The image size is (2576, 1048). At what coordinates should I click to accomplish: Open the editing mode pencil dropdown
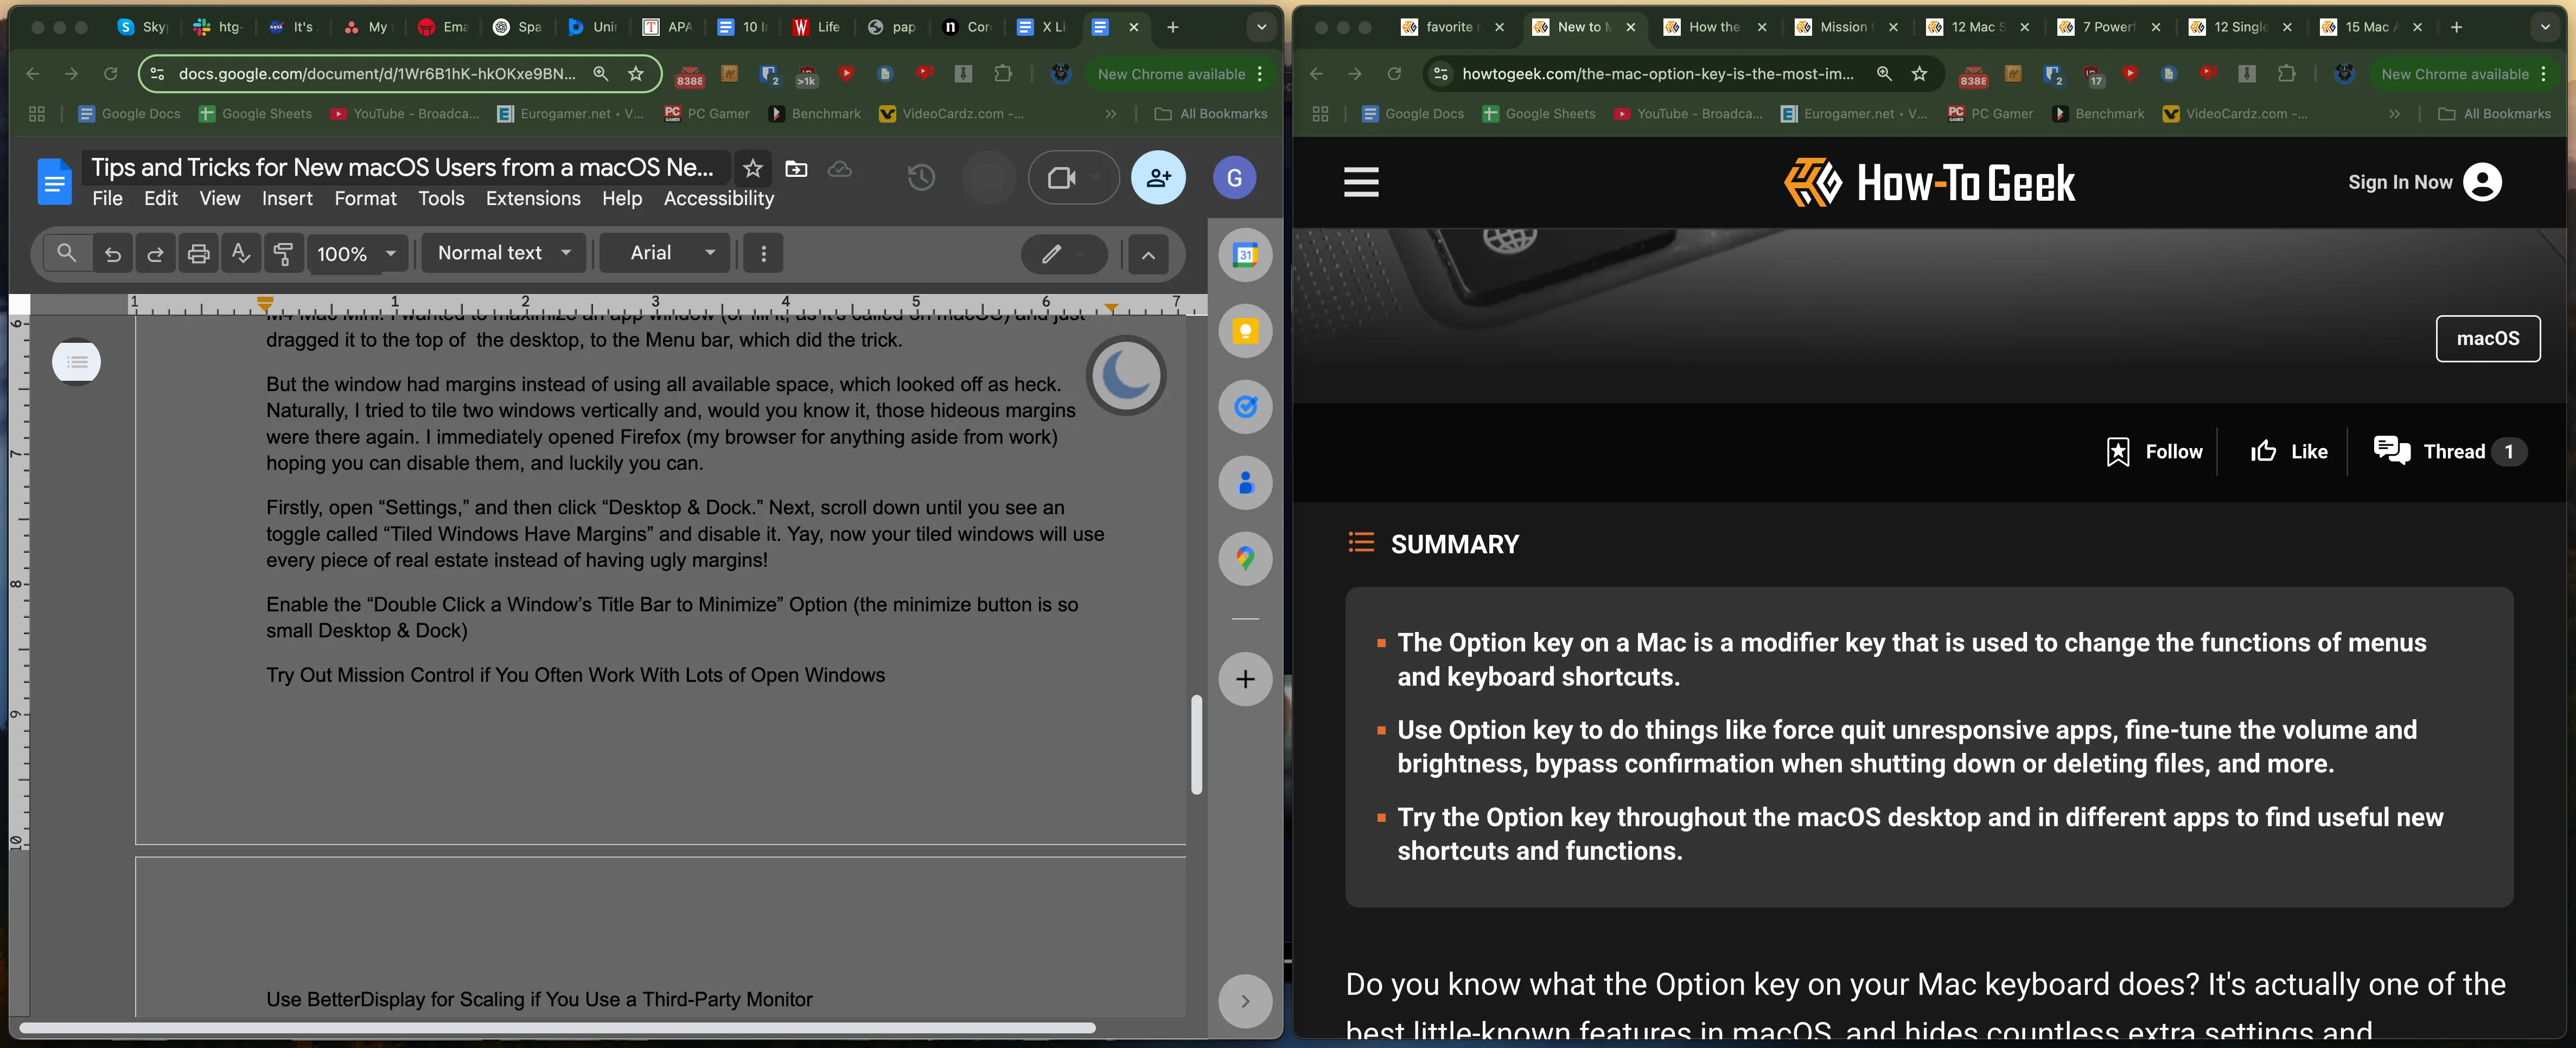point(1063,254)
